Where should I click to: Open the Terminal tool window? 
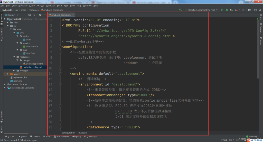(35, 137)
